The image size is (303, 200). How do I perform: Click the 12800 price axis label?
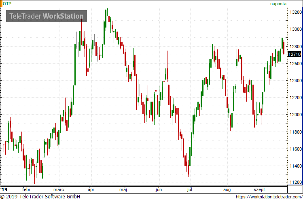(x=296, y=47)
